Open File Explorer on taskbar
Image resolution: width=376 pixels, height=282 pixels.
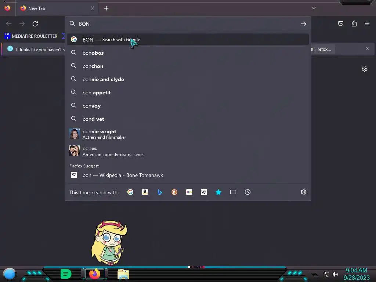tap(123, 274)
